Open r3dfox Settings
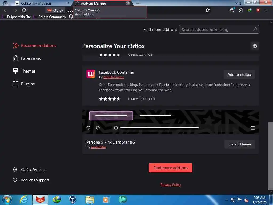This screenshot has height=205, width=273. [29, 170]
